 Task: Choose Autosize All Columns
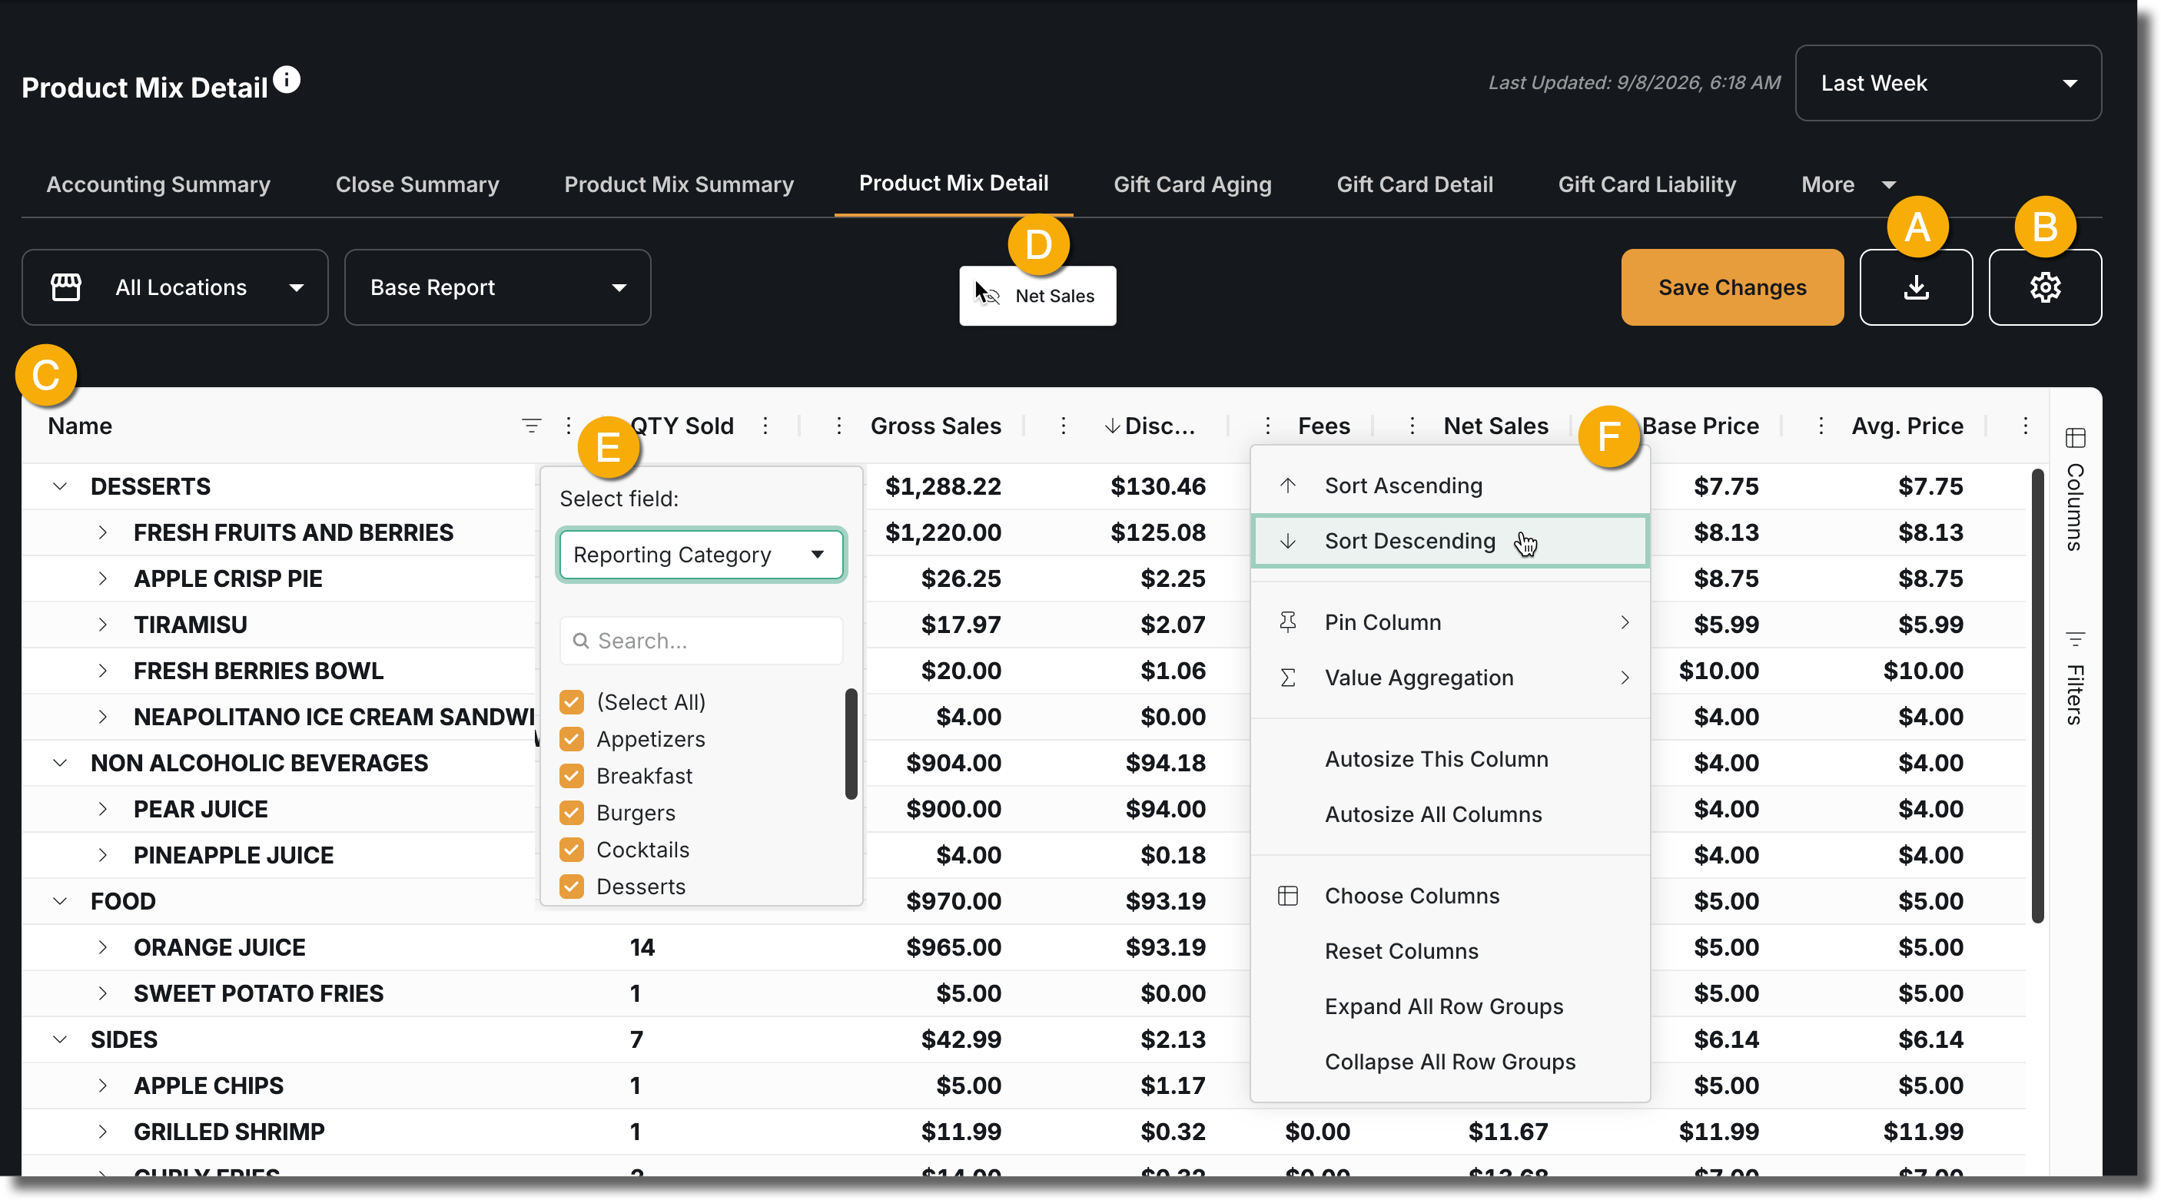1449,814
